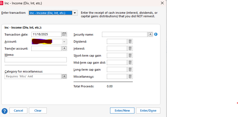Open the Transfer account list dropdown
Screen dimensions: 238x117
[x=64, y=49]
